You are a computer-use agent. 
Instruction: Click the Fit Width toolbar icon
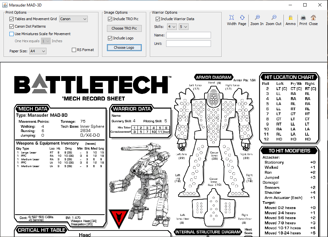pyautogui.click(x=231, y=18)
